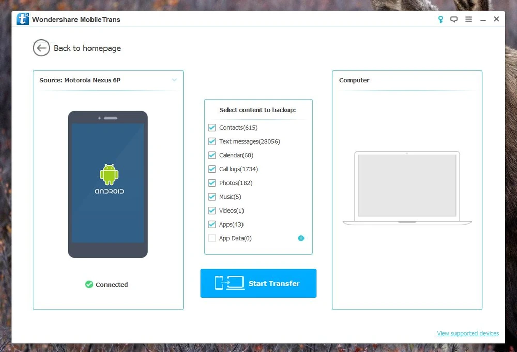This screenshot has width=517, height=352.
Task: Click the Android phone image
Action: click(x=108, y=184)
